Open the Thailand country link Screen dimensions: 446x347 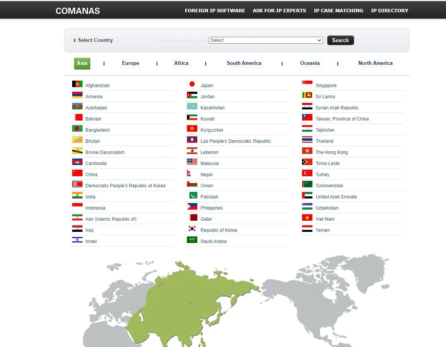click(x=324, y=141)
